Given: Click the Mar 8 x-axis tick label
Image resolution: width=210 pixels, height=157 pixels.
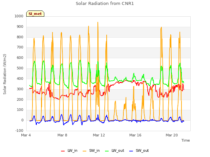Looking at the screenshot, I should pyautogui.click(x=62, y=135).
